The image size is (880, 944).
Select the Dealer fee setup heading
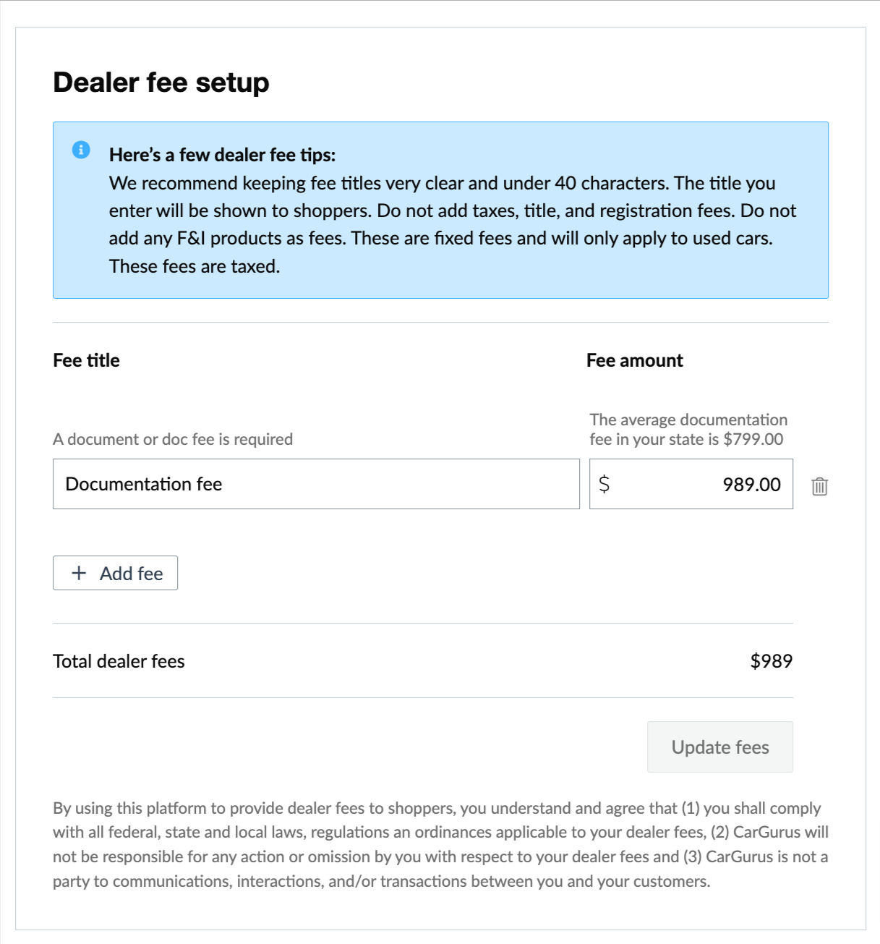click(161, 82)
